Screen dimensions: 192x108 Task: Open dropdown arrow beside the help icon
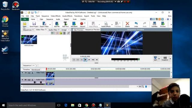click(x=170, y=19)
